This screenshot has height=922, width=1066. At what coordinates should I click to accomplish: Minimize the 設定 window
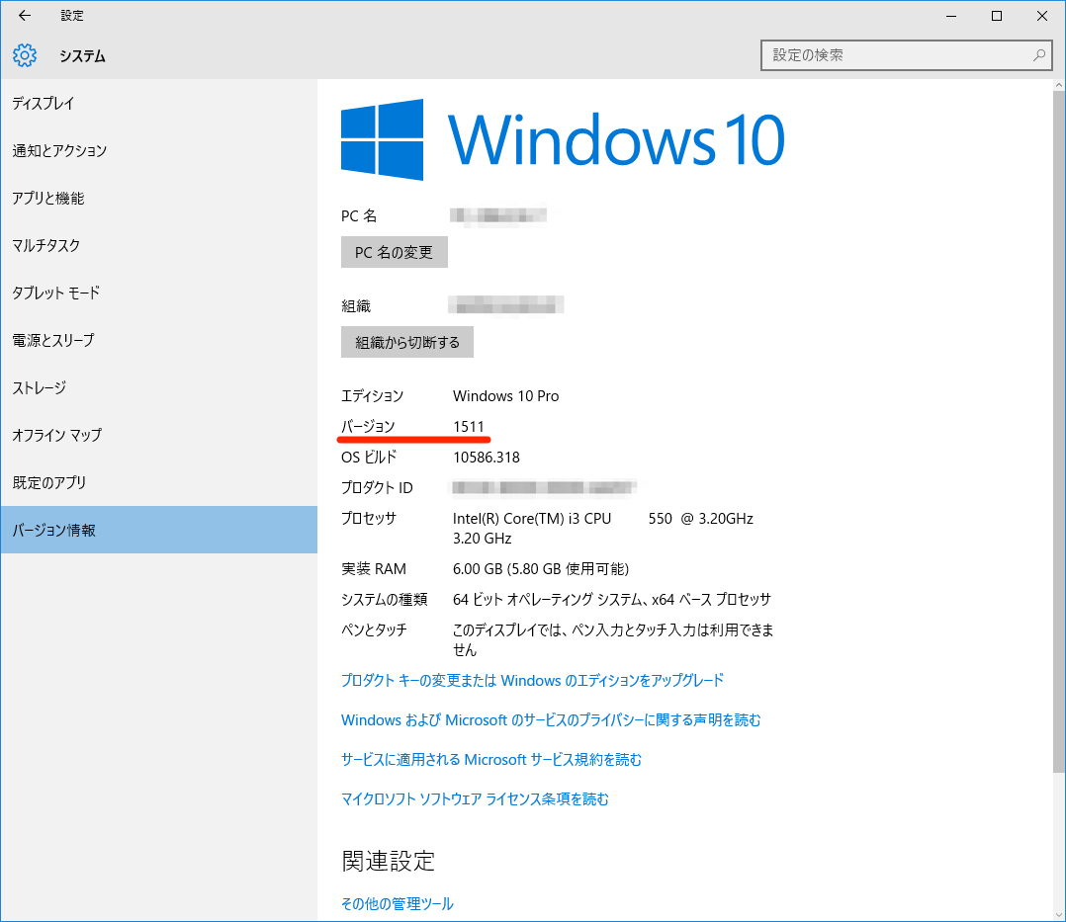(951, 16)
